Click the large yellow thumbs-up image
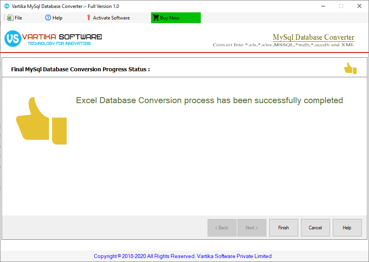 [x=41, y=121]
